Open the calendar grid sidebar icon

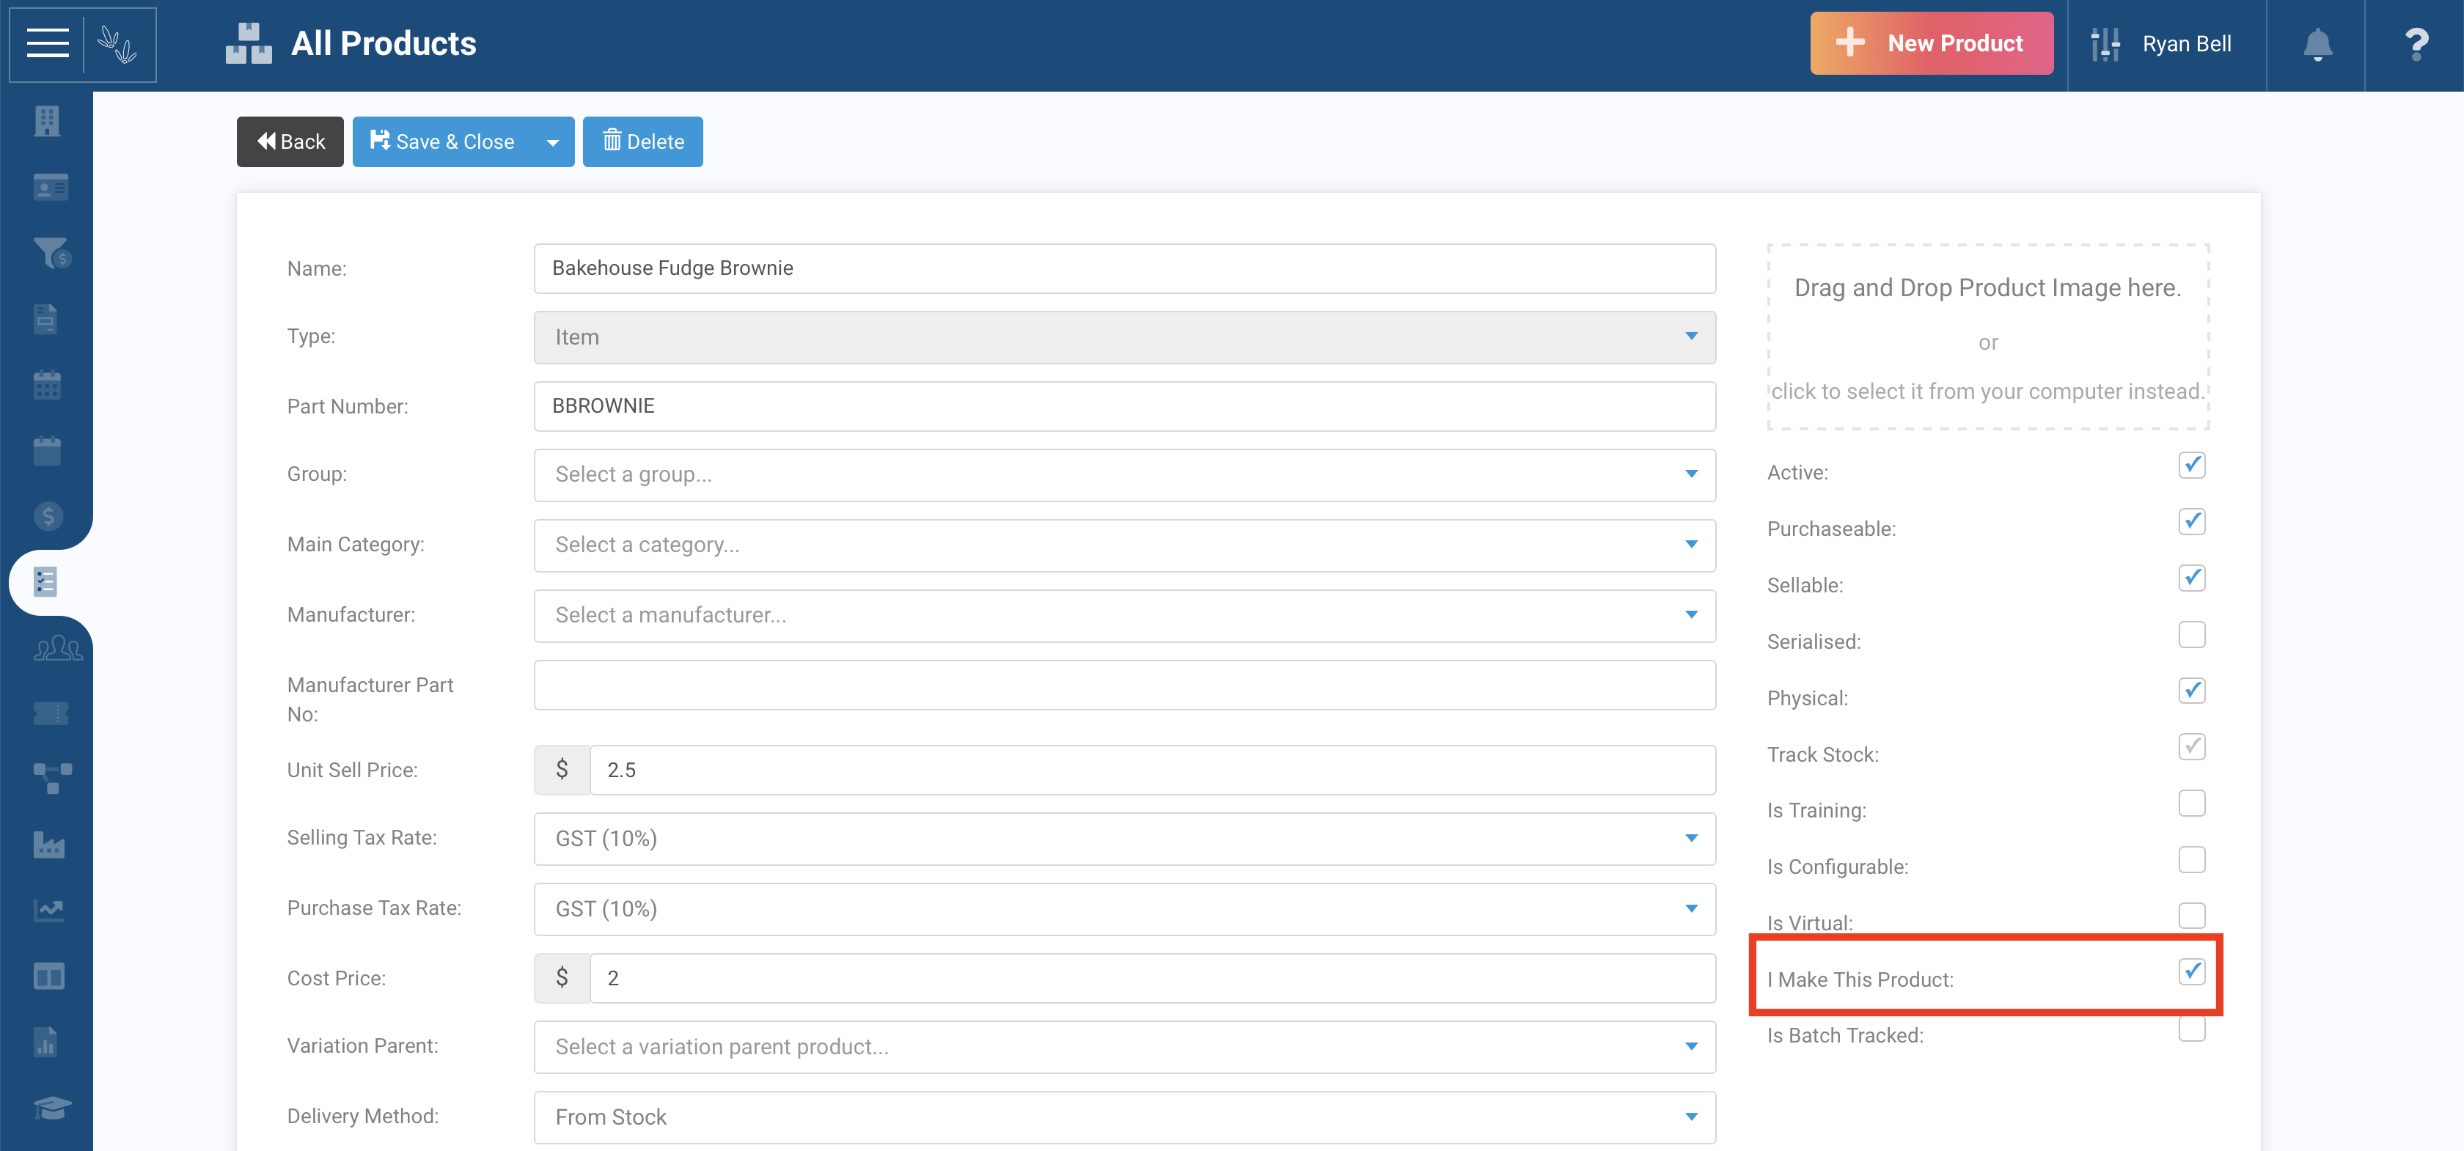[x=47, y=386]
